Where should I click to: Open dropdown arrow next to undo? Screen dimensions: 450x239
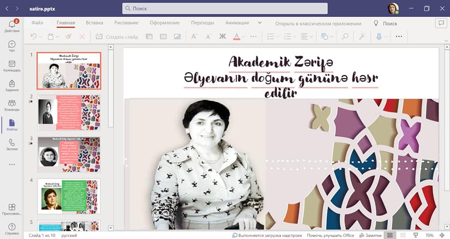[x=40, y=37]
